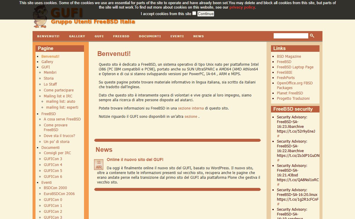
Task: Open the GUFICon 0 page
Action: (x=53, y=200)
